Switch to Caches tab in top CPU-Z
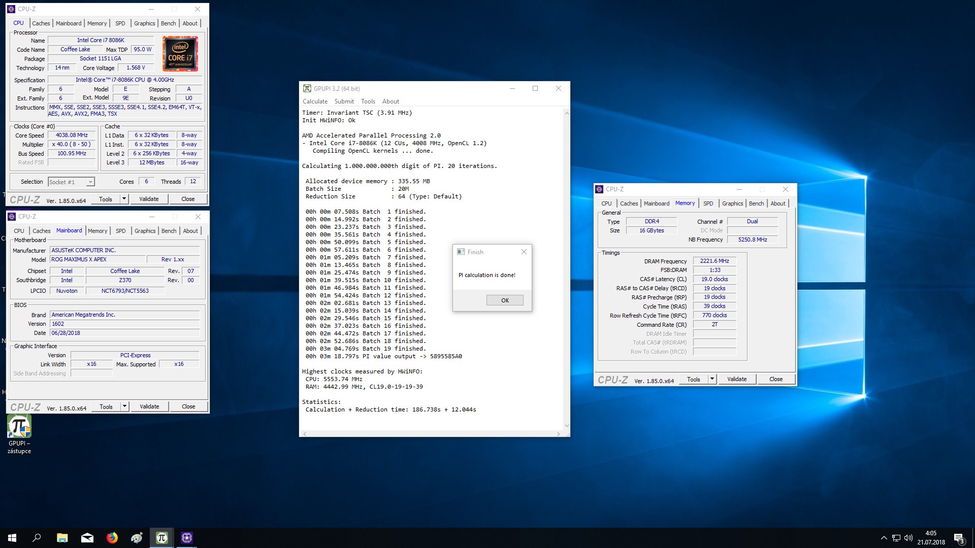 tap(41, 23)
